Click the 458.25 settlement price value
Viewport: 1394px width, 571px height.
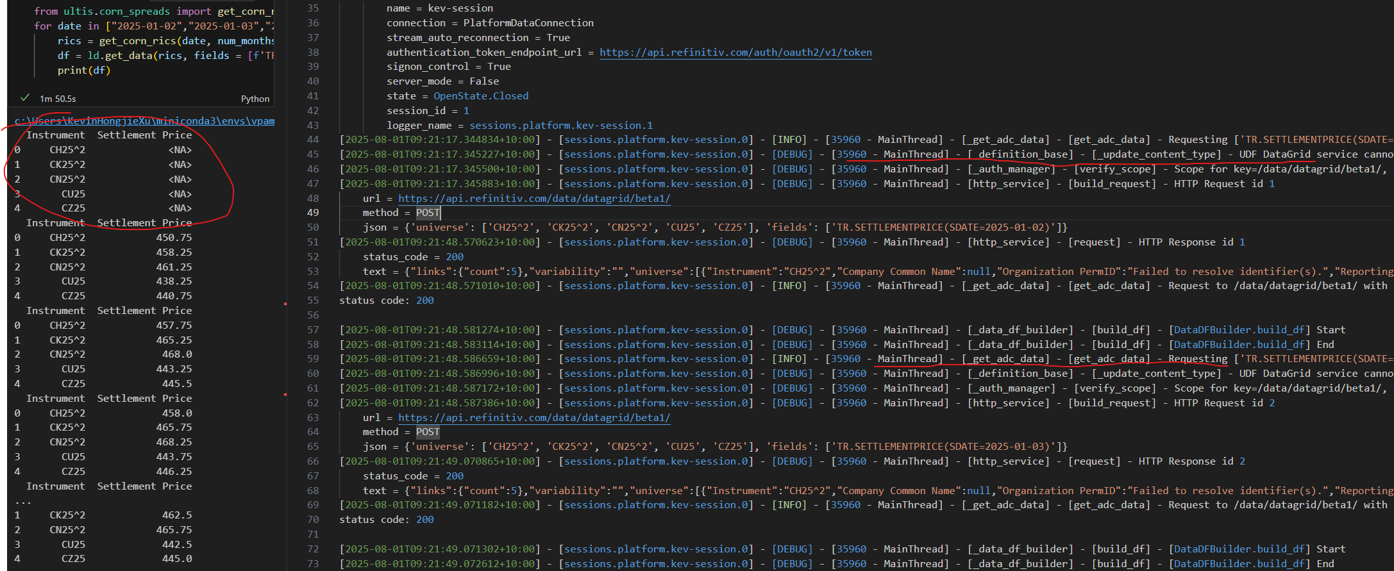[x=174, y=252]
